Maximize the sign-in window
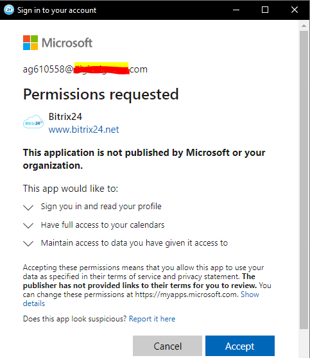 click(x=265, y=10)
